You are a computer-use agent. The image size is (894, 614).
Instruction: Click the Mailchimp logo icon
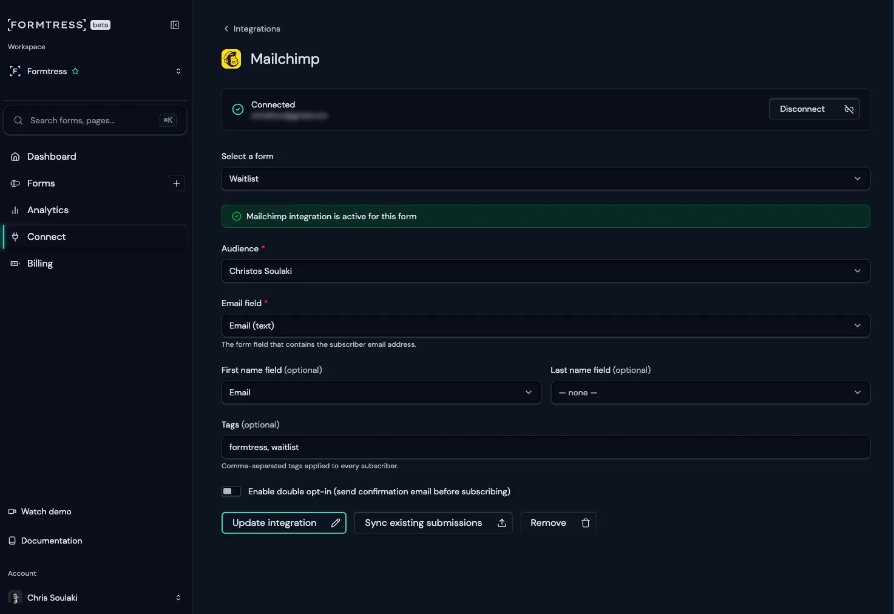coord(231,59)
